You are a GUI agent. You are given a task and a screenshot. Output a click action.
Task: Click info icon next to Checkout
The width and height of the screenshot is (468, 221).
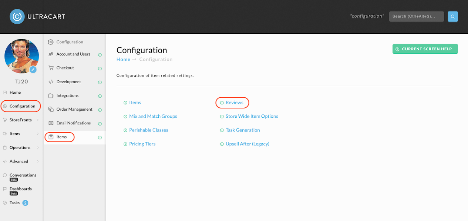[x=100, y=68]
